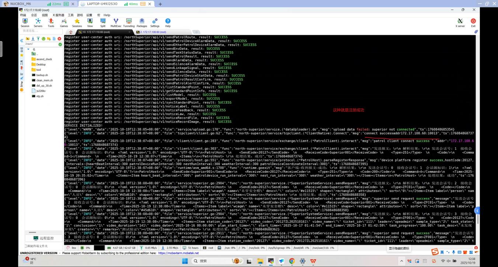Screen dimensions: 498x267
Task: Open Chrome from the Windows taskbar
Action: point(292,261)
